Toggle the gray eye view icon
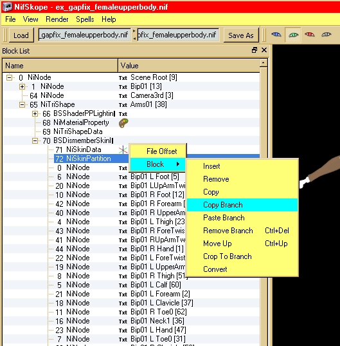Viewport: 340px width, 346px height. [326, 35]
